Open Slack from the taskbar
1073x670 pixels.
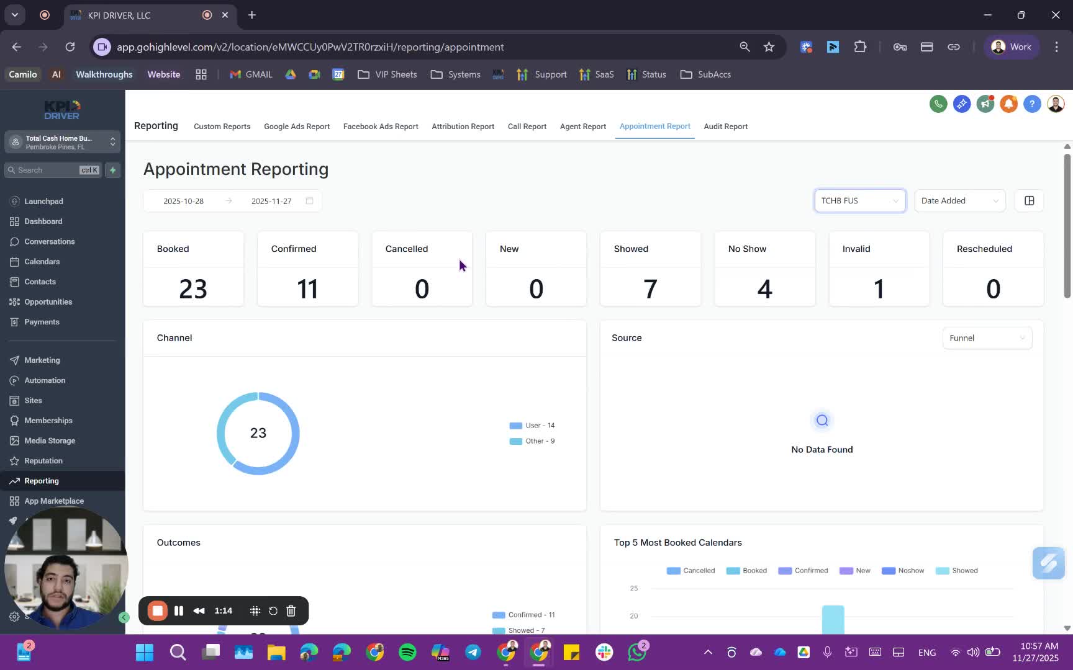tap(604, 652)
